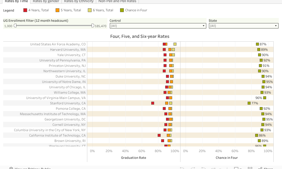
Task: Click the Duke University, NC row label
Action: coord(70,76)
